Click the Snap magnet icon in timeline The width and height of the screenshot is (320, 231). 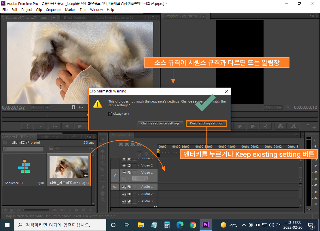click(x=140, y=154)
